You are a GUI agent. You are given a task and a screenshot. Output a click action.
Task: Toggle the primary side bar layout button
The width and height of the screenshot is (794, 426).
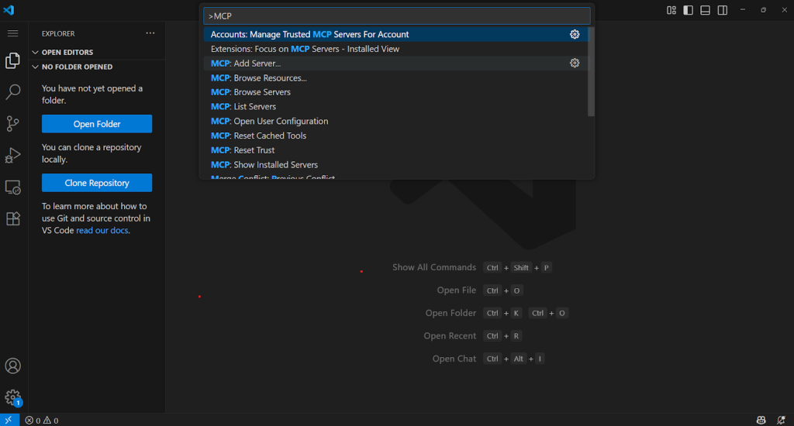(x=688, y=10)
